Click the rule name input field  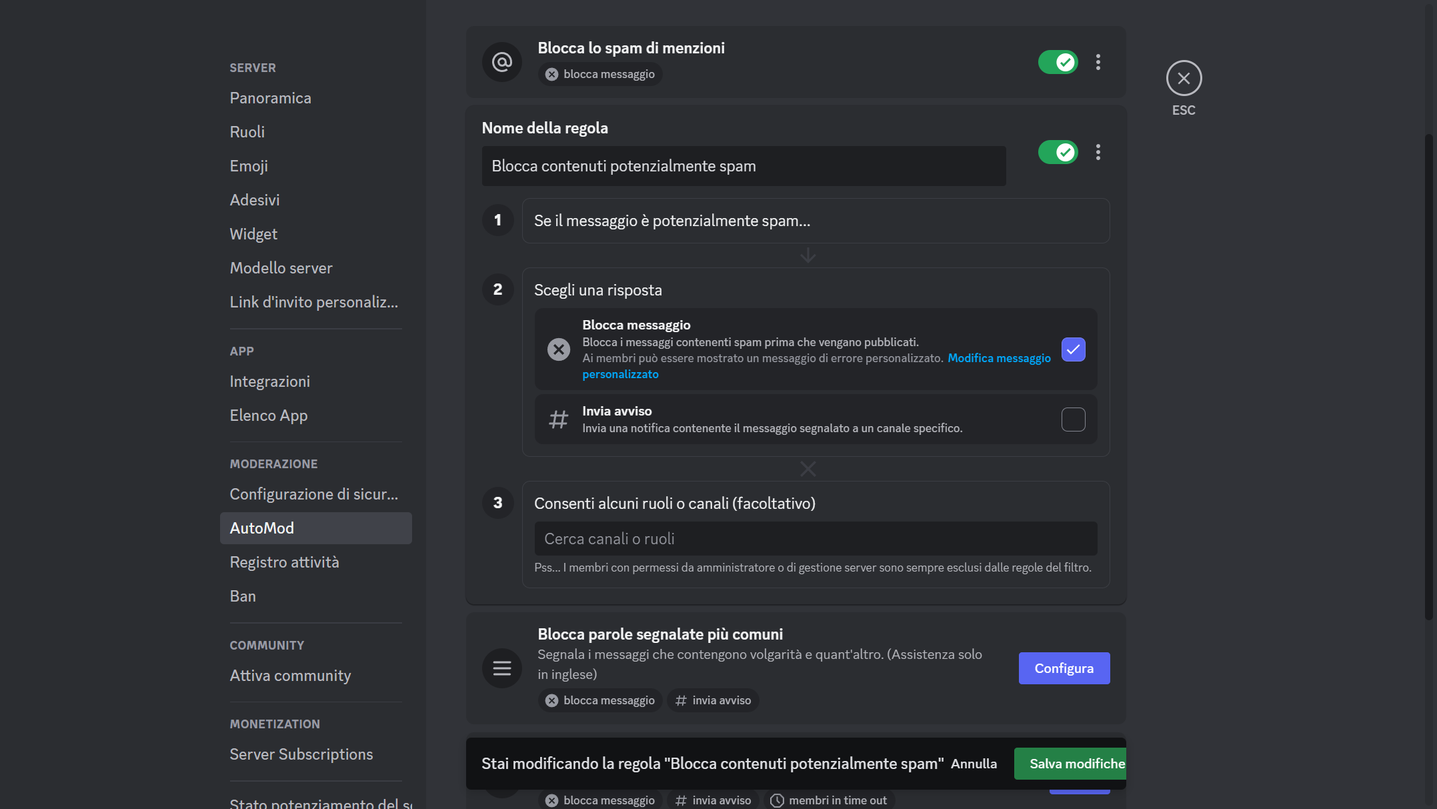coord(744,166)
